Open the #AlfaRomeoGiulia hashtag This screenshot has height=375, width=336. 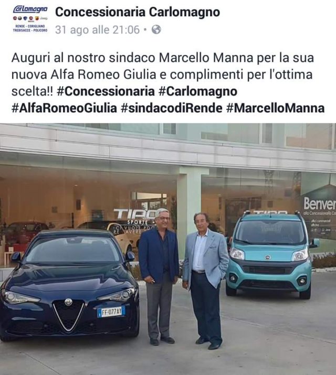[64, 108]
